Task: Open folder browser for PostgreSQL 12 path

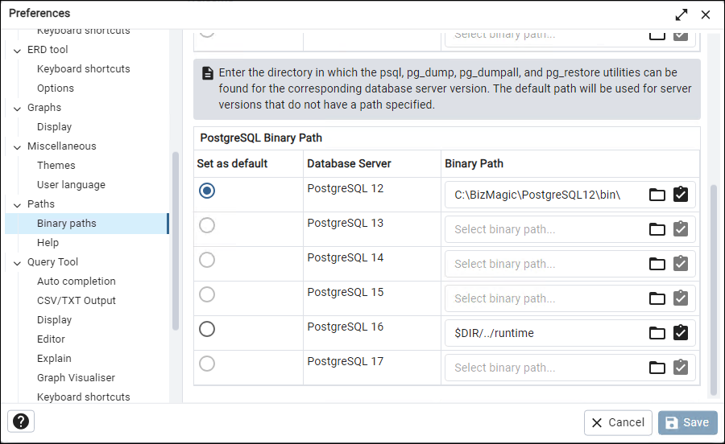Action: pos(657,195)
